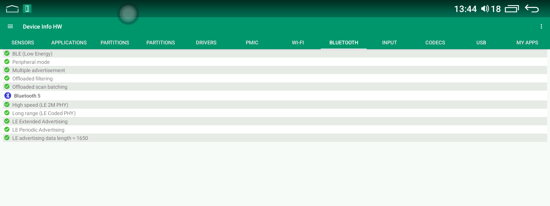Image resolution: width=550 pixels, height=206 pixels.
Task: Click check mark beside LE Extended Advertising
Action: tap(7, 121)
